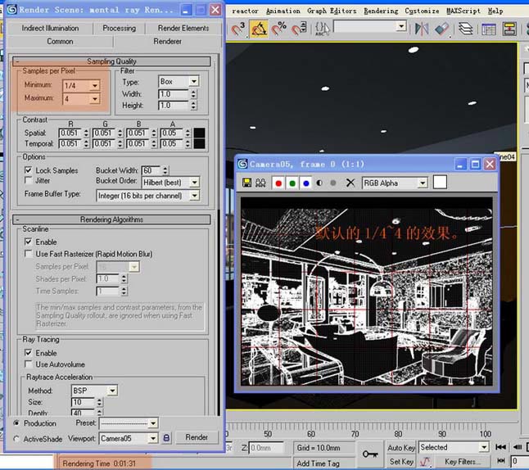Viewport: 529px width, 470px height.
Task: Open the MAXScript menu
Action: point(463,11)
